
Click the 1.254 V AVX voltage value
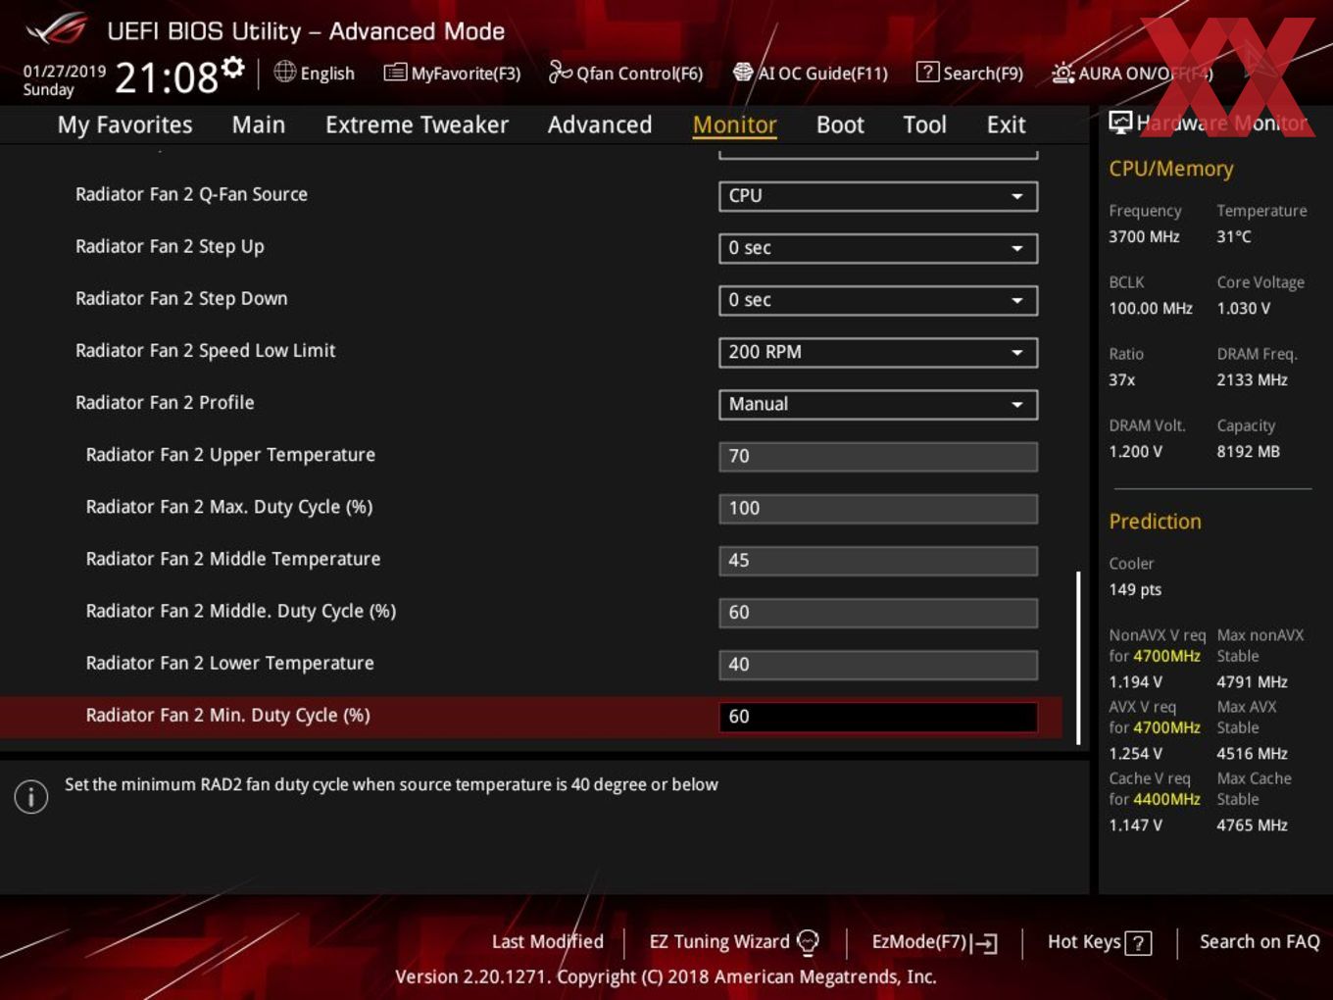[x=1136, y=753]
